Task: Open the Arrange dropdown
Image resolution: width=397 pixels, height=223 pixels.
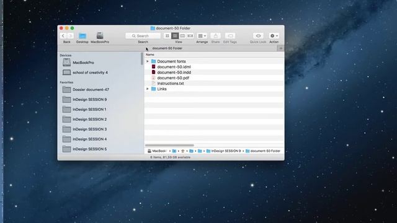Action: pyautogui.click(x=202, y=36)
